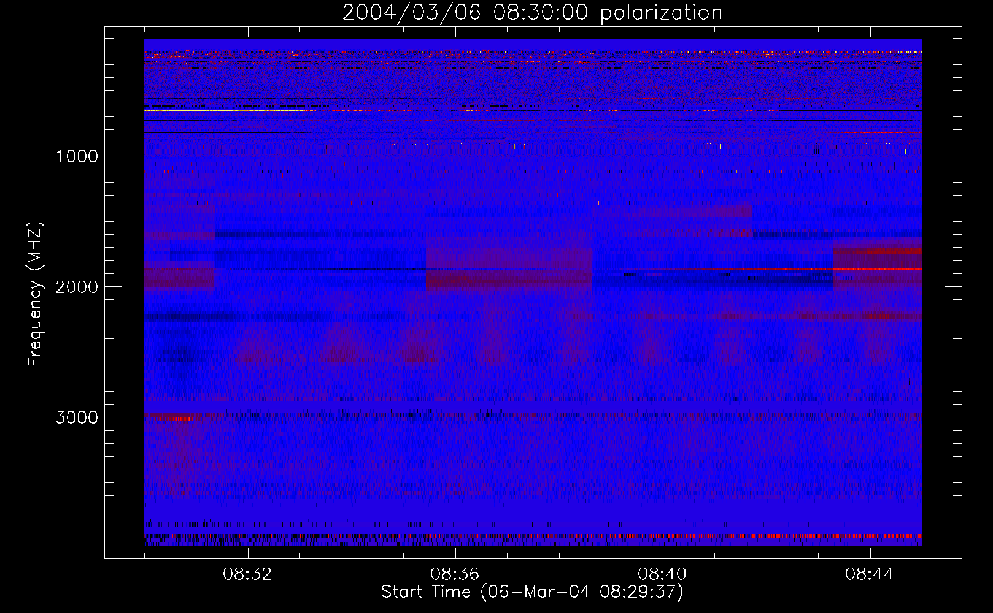
Task: Click the plot title '2004/03/06 08:30:00 polarization'
Action: click(532, 12)
